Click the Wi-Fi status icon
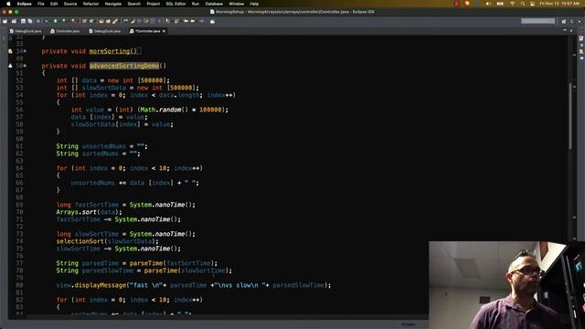 (x=513, y=4)
